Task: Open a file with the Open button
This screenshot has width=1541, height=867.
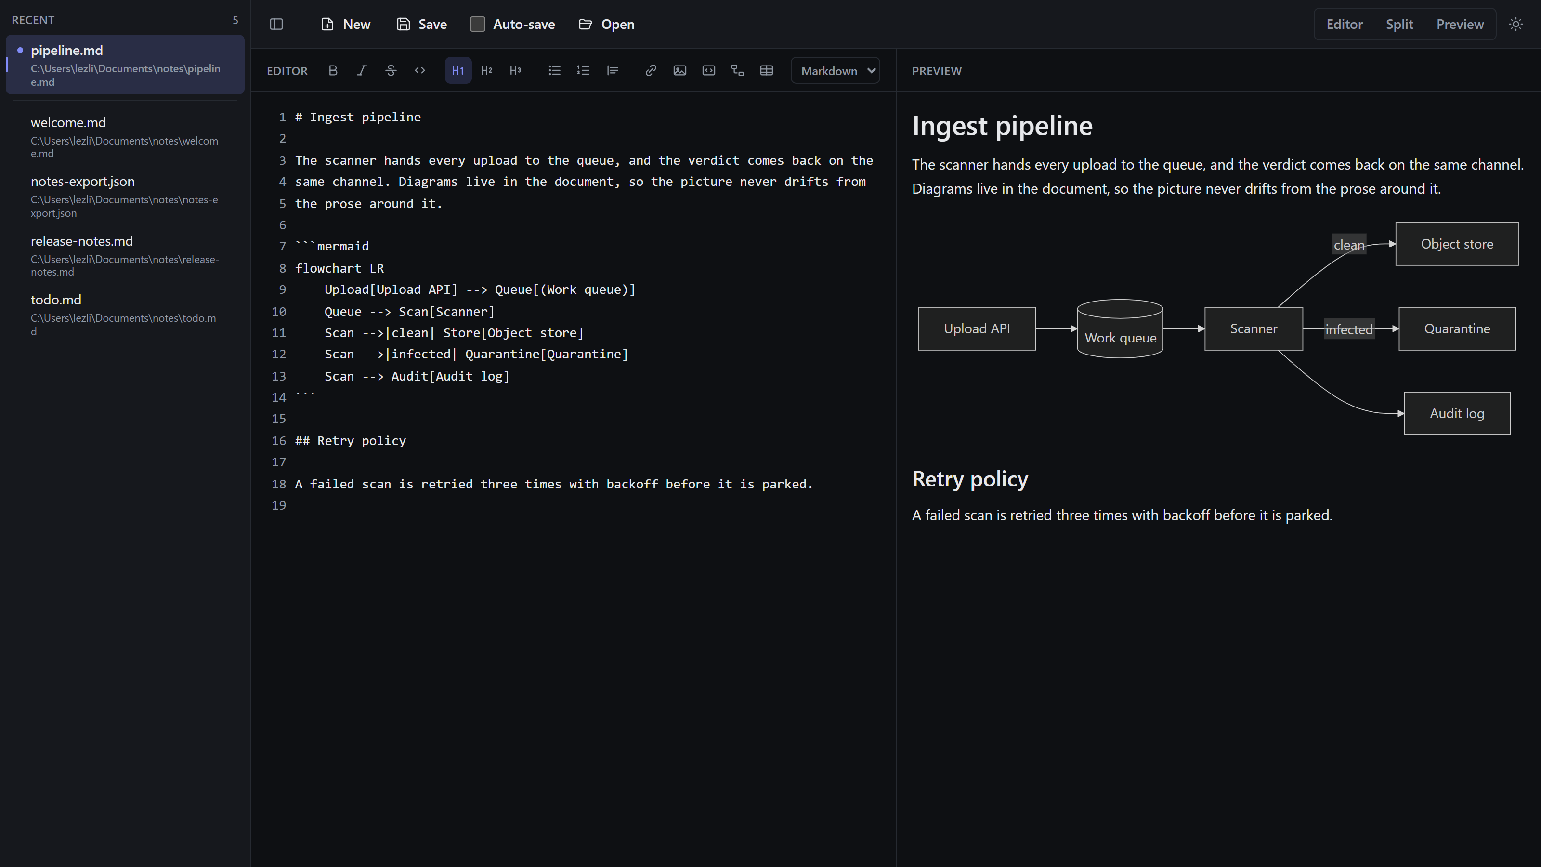Action: point(607,25)
